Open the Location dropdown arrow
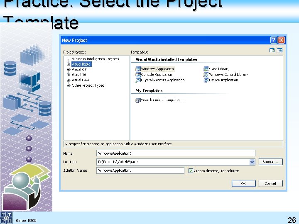Image resolution: width=299 pixels, height=224 pixels. (x=252, y=162)
